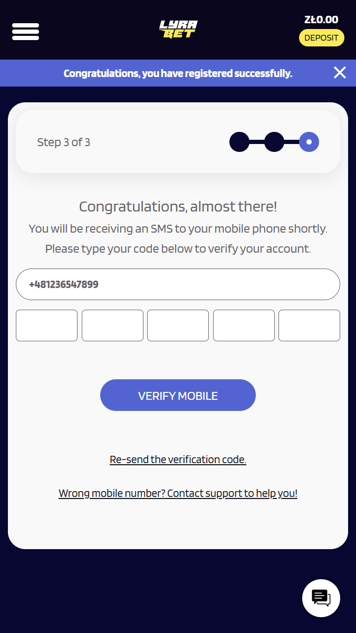Select the fifth verification code box
The height and width of the screenshot is (633, 356).
click(309, 325)
